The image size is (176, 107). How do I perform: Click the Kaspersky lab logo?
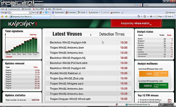(x=23, y=24)
